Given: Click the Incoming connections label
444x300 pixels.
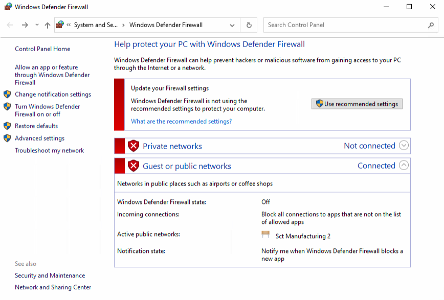Looking at the screenshot, I should (148, 214).
